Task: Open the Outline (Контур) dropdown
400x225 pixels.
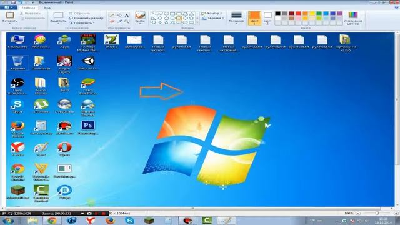Action: pyautogui.click(x=211, y=13)
